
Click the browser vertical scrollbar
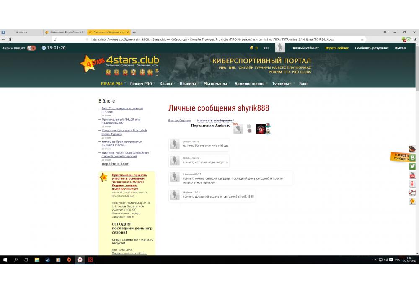tap(417, 126)
